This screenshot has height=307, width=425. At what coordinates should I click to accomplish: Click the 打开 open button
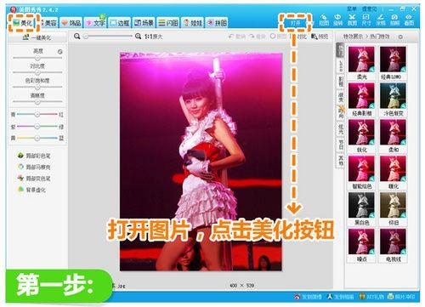(x=296, y=23)
